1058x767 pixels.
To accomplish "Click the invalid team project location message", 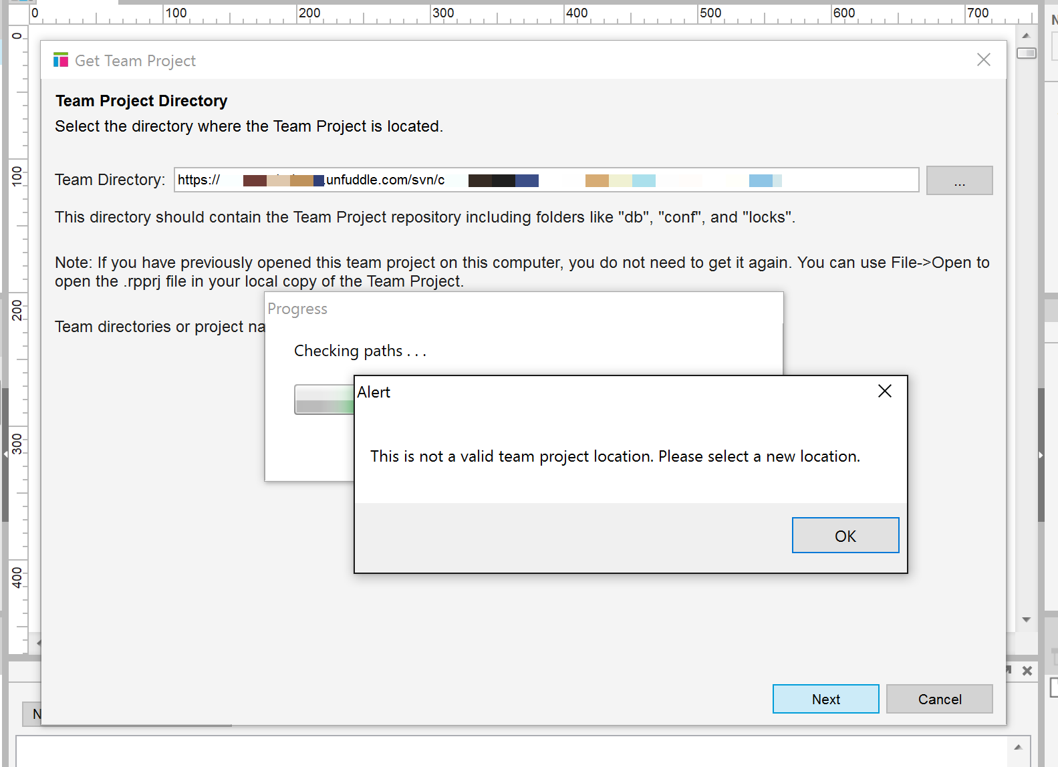I will tap(615, 456).
